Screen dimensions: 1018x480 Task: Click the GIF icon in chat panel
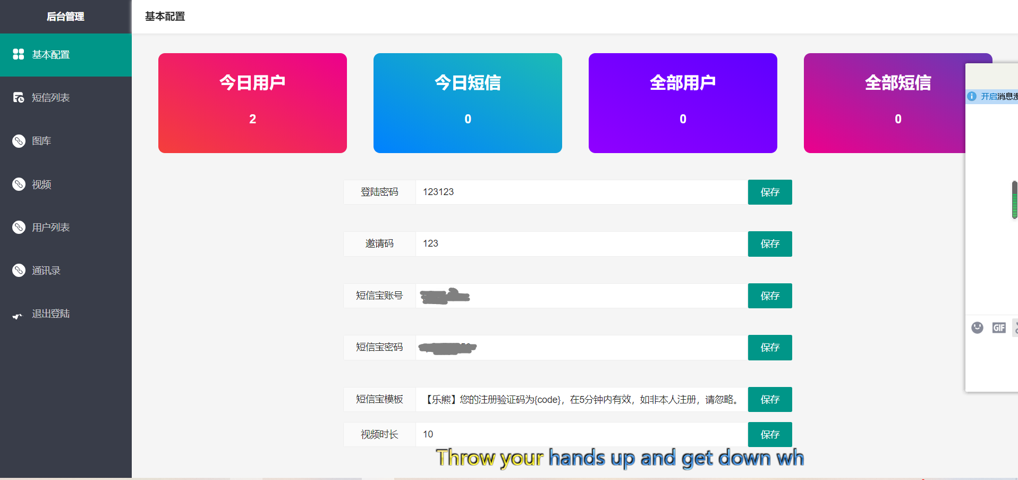point(999,327)
